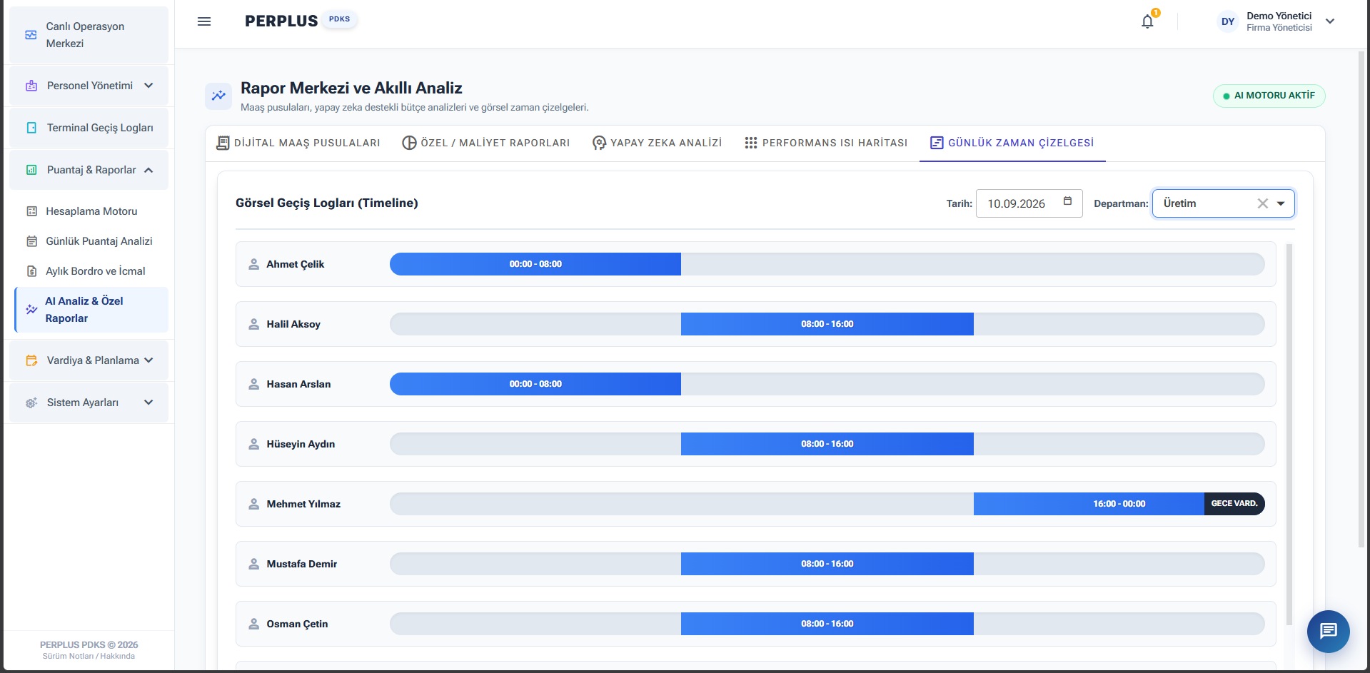This screenshot has height=673, width=1370.
Task: Click the Personel Yönetimi sidebar icon
Action: [31, 86]
